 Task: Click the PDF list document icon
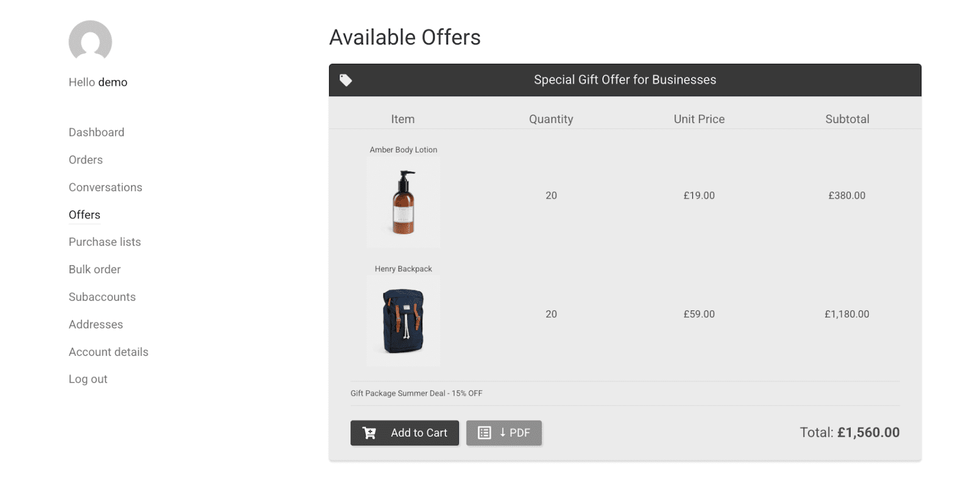pyautogui.click(x=484, y=433)
